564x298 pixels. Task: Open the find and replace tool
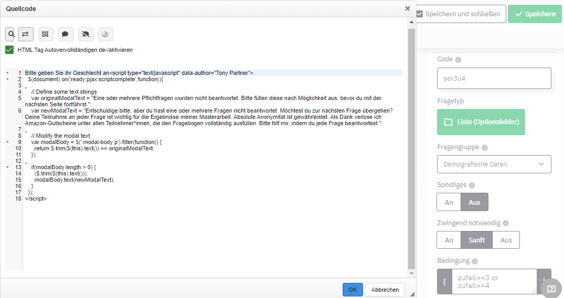[x=25, y=34]
